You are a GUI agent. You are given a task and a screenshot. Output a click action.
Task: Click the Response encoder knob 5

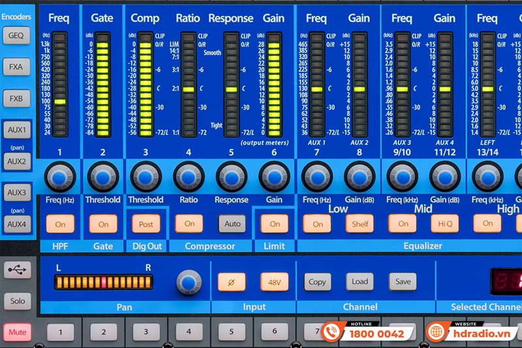[x=232, y=177]
